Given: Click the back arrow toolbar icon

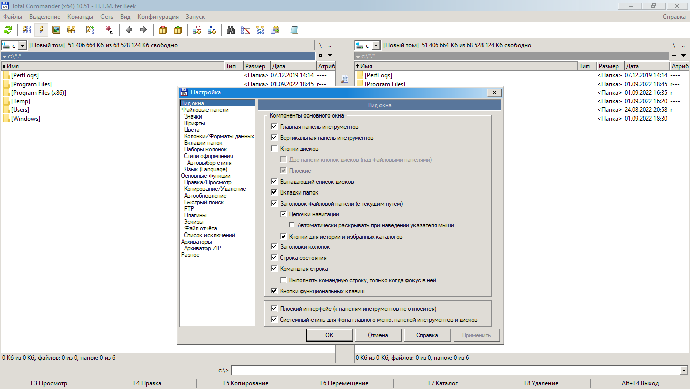Looking at the screenshot, I should pyautogui.click(x=129, y=30).
